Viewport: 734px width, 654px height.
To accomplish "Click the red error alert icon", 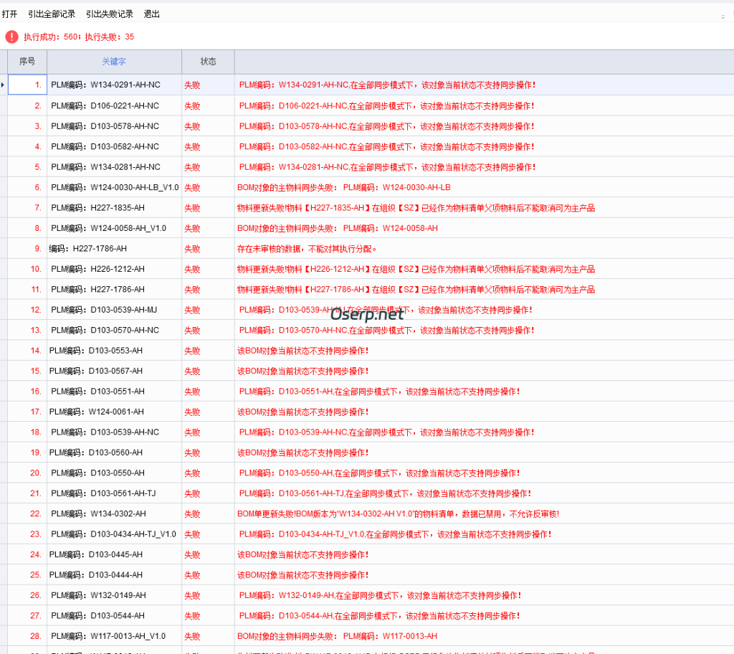I will click(11, 37).
